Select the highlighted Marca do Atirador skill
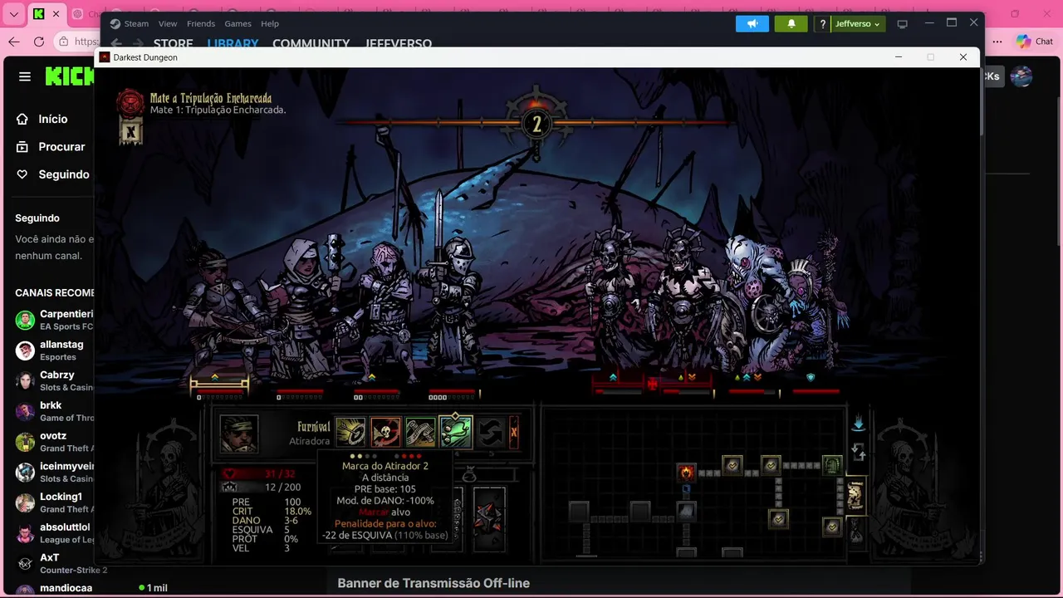 456,432
